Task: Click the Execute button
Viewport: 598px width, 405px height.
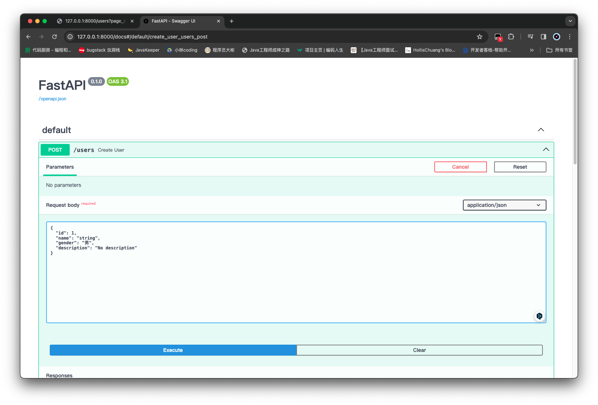Action: 173,350
